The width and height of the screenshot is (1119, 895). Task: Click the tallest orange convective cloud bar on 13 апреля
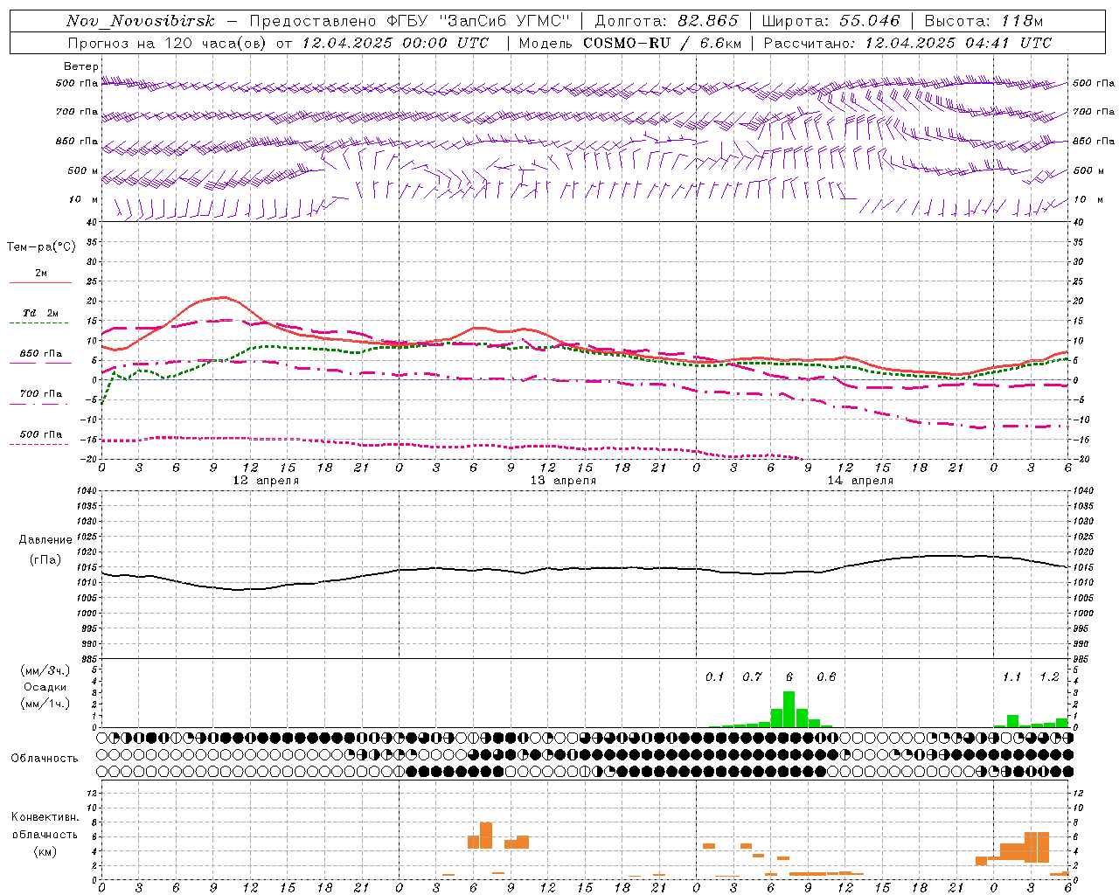point(486,836)
